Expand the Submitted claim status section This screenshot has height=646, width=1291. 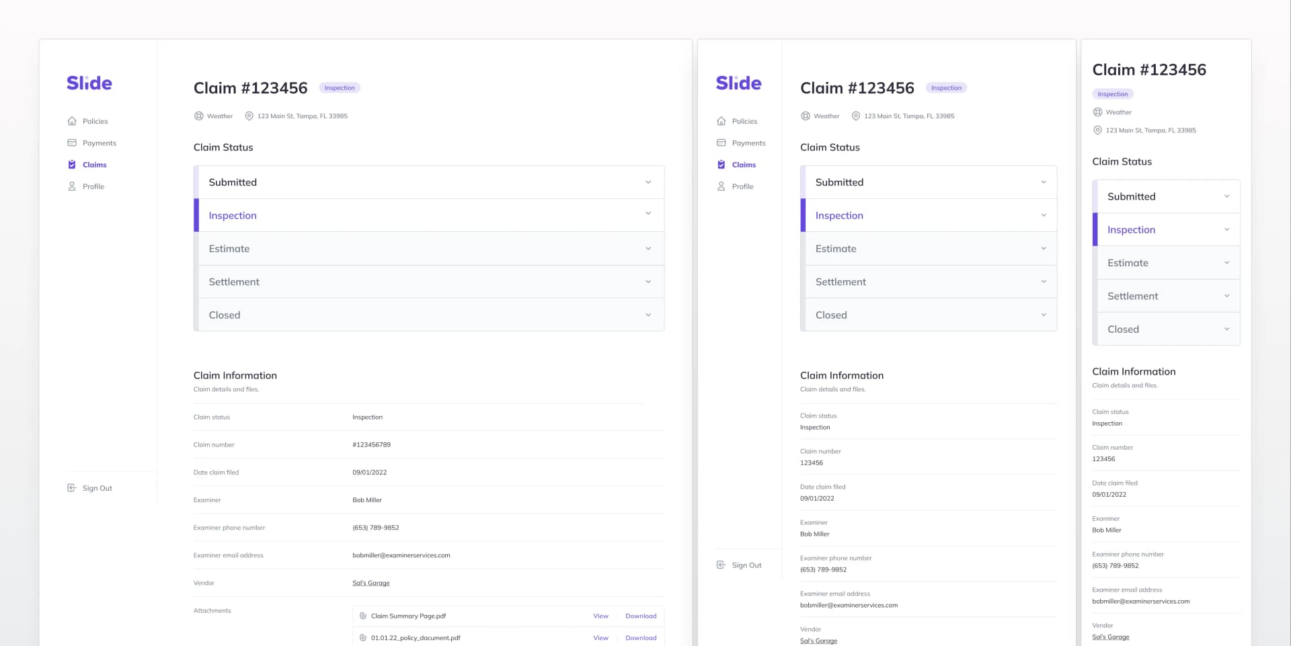pos(648,181)
